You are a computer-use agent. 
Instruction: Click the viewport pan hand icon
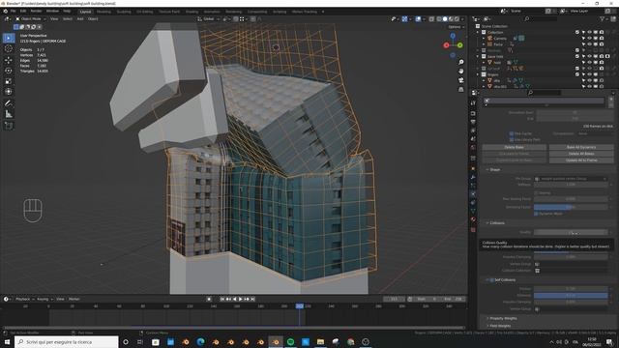[x=460, y=72]
